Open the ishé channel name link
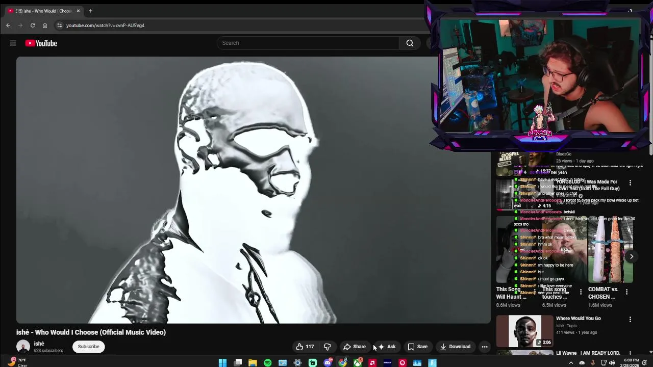 [39, 344]
